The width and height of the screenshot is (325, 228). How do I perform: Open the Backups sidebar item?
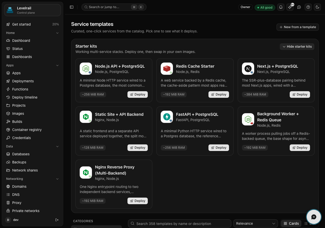(x=32, y=162)
